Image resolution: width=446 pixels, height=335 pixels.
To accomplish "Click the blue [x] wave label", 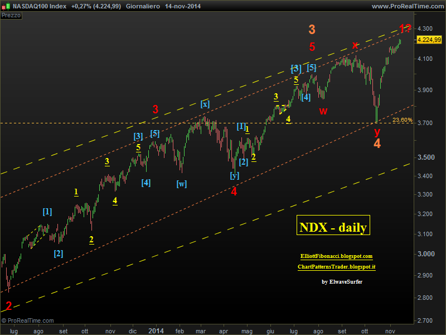I will tap(205, 104).
